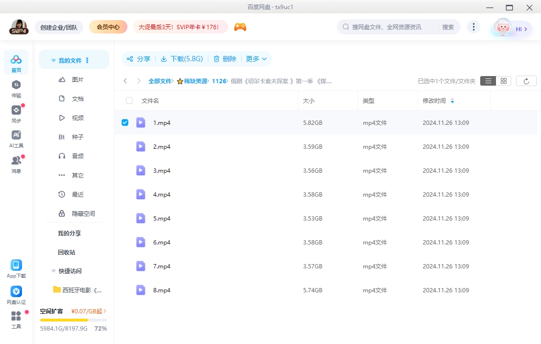541x344 pixels.
Task: Go forward with the right arrow
Action: point(139,81)
